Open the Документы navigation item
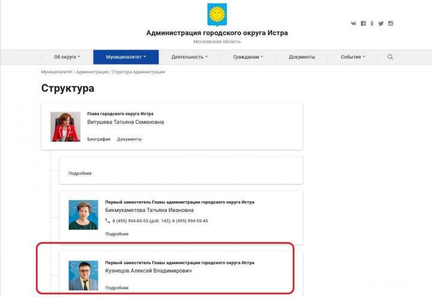 (302, 57)
